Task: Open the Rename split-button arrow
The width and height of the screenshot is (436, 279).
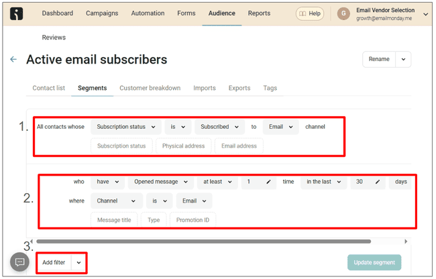Action: pyautogui.click(x=403, y=59)
